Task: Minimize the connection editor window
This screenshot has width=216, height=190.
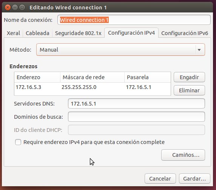Action: click(15, 7)
